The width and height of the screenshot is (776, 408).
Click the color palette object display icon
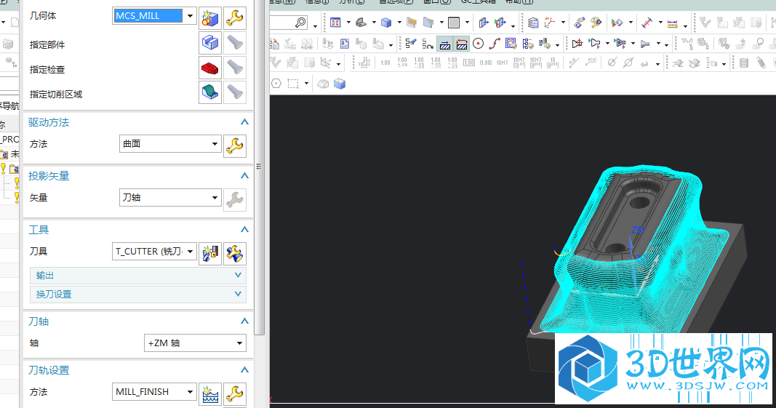[x=596, y=23]
